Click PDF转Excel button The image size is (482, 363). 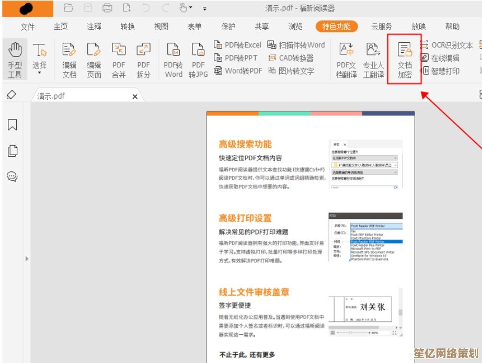pos(237,45)
